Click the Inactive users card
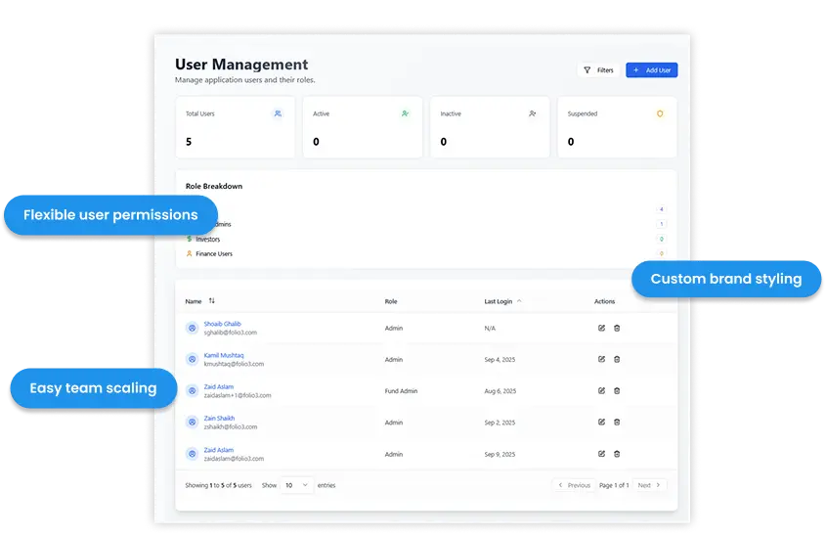Screen dimensions: 826x536 [x=489, y=127]
